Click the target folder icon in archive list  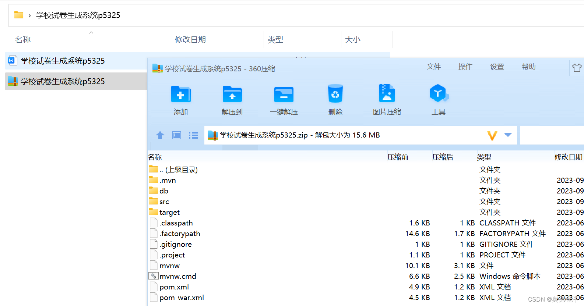pos(154,212)
